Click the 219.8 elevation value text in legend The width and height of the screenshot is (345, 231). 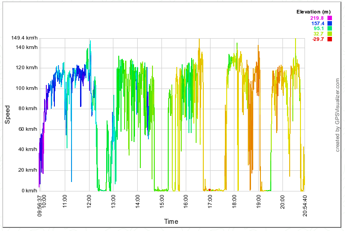click(x=318, y=18)
